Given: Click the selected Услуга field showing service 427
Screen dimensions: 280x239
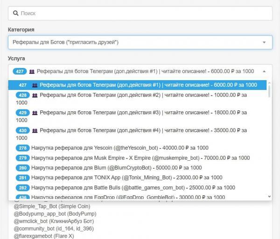Looking at the screenshot, I should coord(140,71).
